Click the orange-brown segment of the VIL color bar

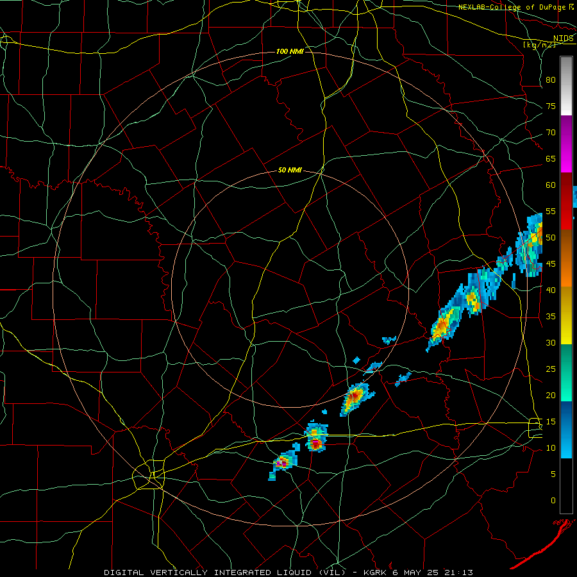(x=566, y=258)
